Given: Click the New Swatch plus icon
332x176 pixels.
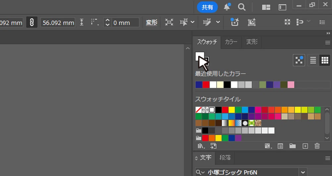Looking at the screenshot, I should 305,146.
